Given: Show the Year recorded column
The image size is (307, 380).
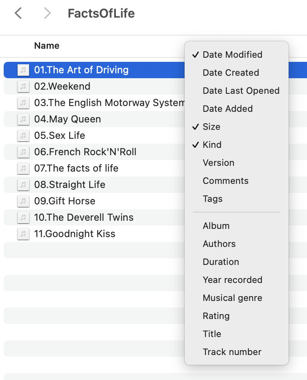Looking at the screenshot, I should click(x=232, y=280).
